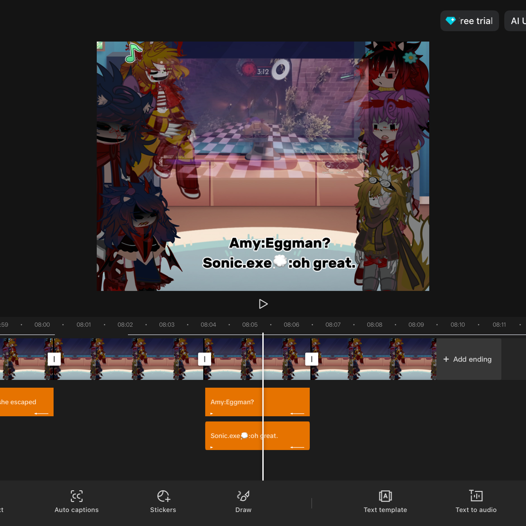Select the 'Amy:Eggman?' text clip
The height and width of the screenshot is (526, 526).
[x=257, y=402]
